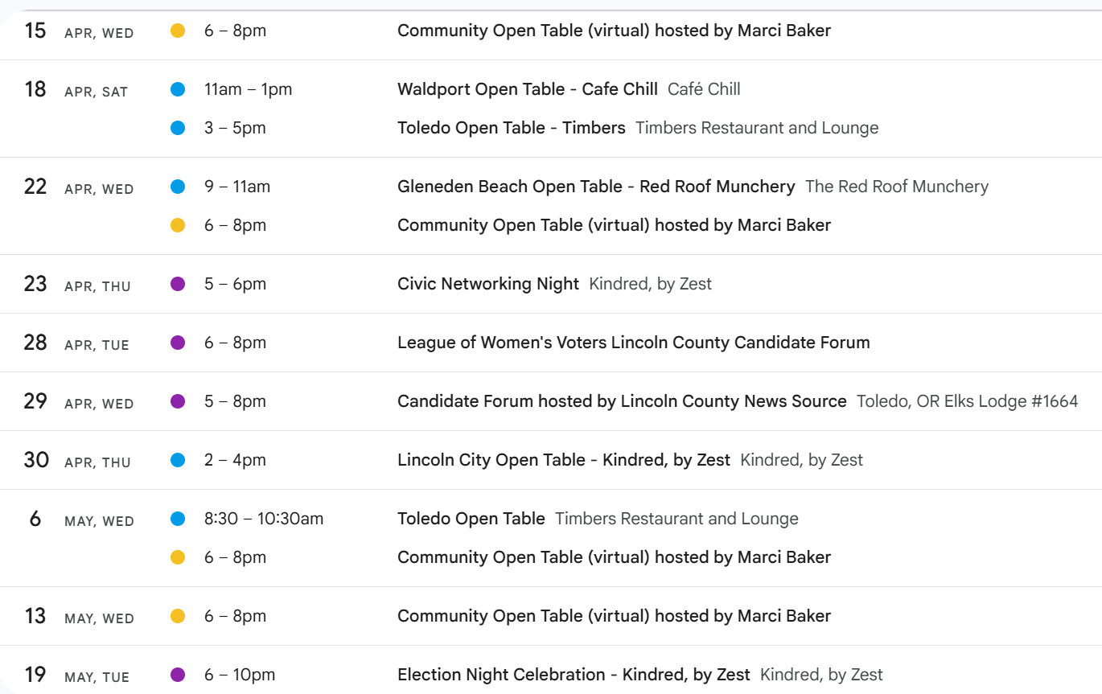The height and width of the screenshot is (694, 1102).
Task: Jump to day 29 APR, WED
Action: [35, 401]
